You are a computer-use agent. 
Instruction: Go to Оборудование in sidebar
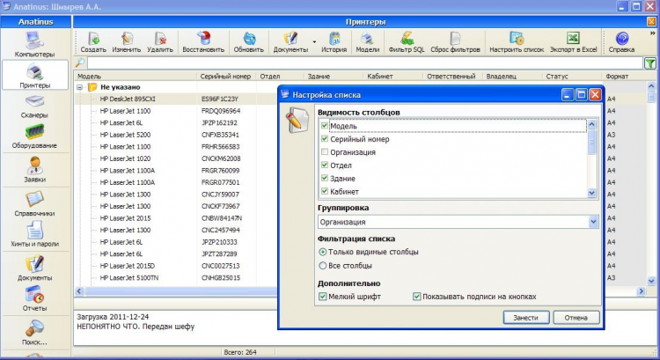tap(34, 136)
